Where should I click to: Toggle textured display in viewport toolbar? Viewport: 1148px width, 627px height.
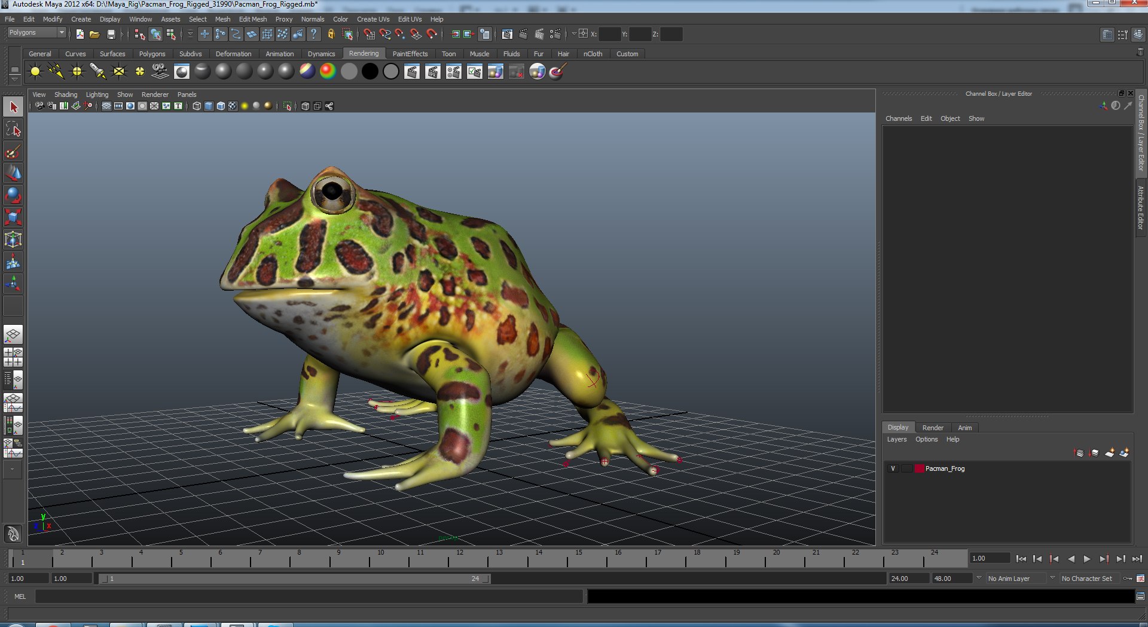[233, 106]
